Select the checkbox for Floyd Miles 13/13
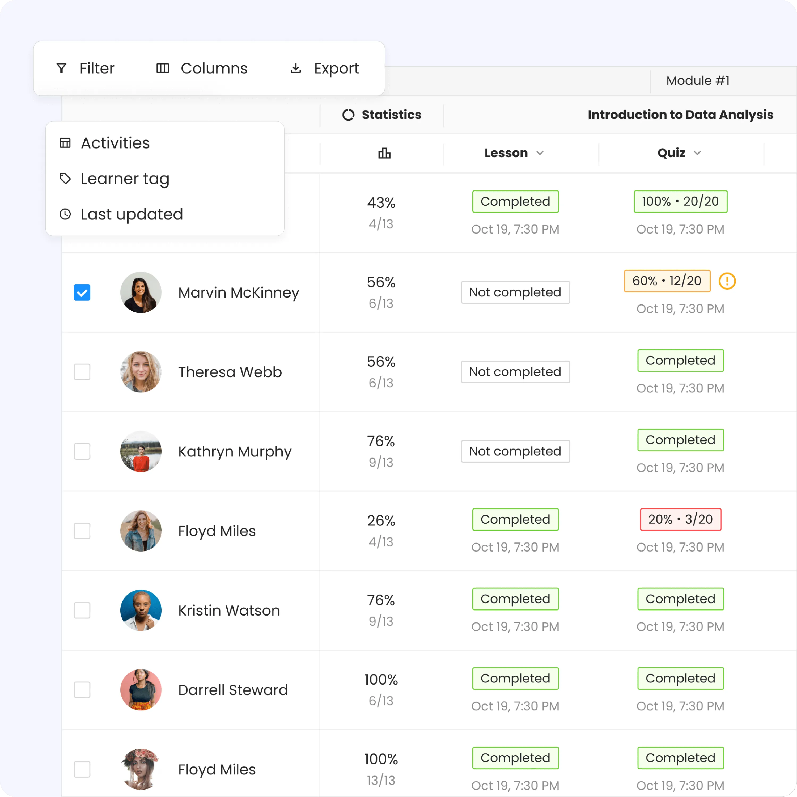The image size is (797, 797). (x=82, y=769)
